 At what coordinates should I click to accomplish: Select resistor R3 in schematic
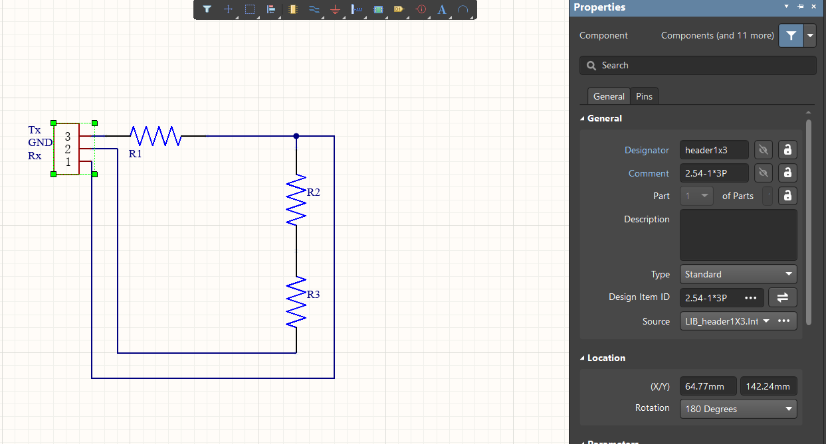(296, 302)
